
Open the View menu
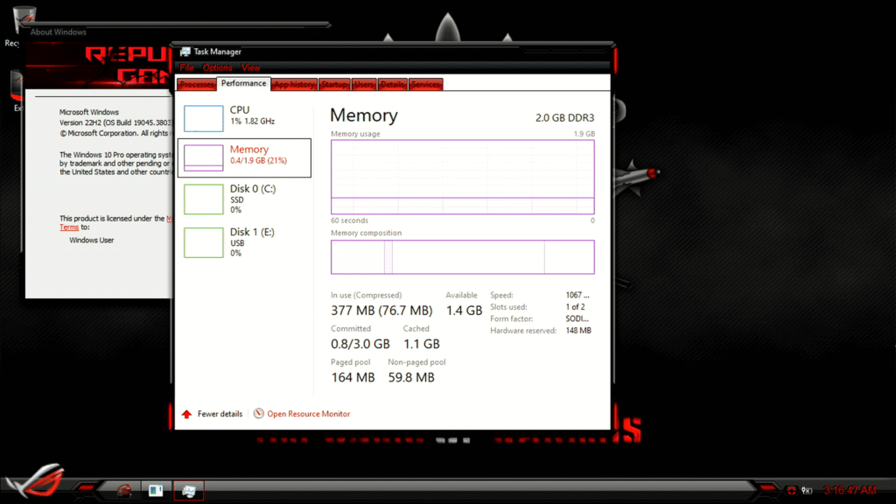[250, 67]
